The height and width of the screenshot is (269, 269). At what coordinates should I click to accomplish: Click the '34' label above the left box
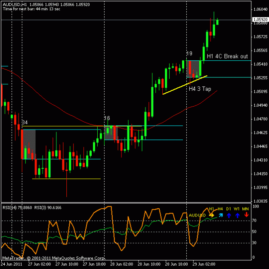[25, 123]
